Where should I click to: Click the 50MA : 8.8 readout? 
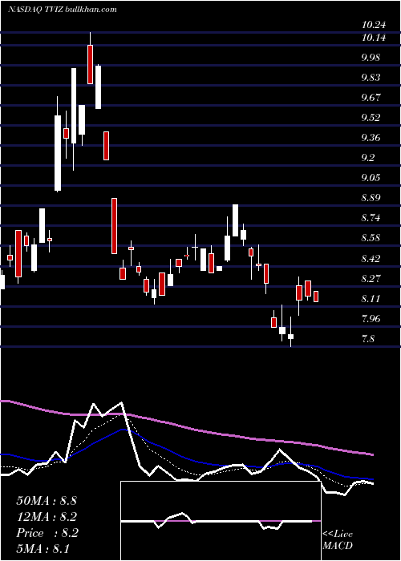[x=47, y=501]
